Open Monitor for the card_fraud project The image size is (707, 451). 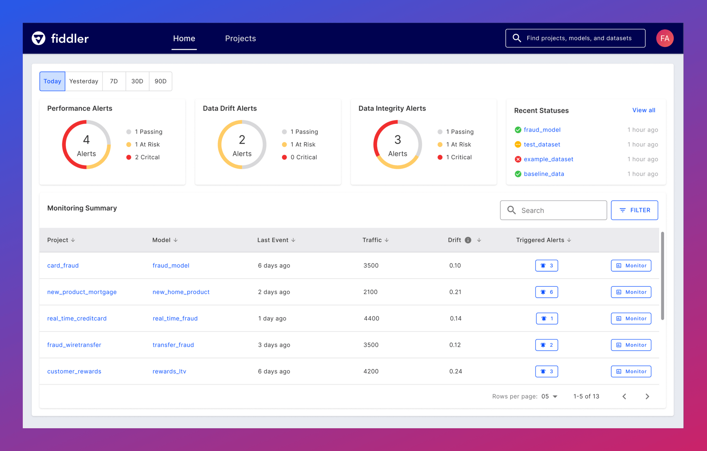(631, 265)
